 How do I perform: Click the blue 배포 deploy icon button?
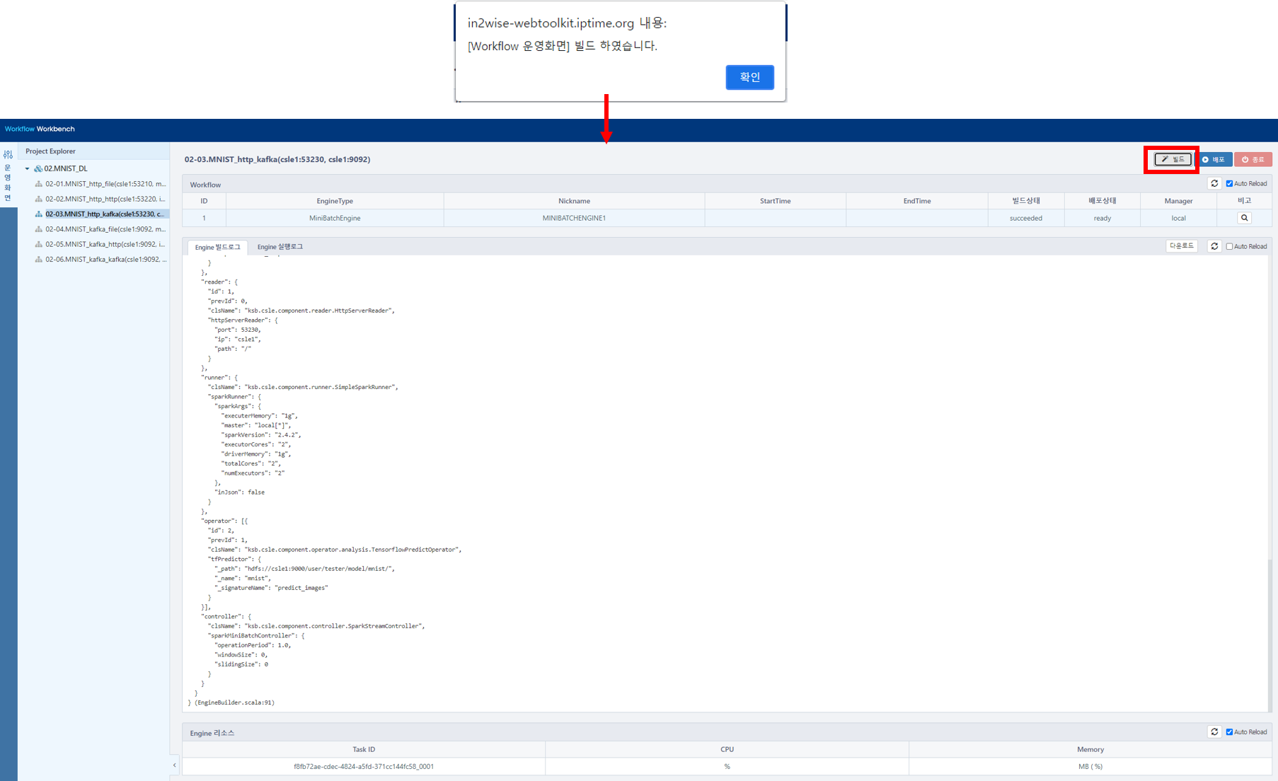click(x=1206, y=159)
